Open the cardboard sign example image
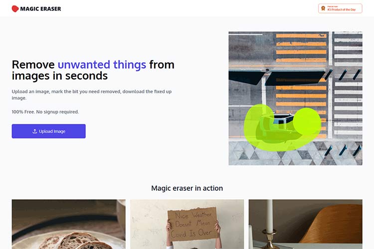Image resolution: width=374 pixels, height=249 pixels. pyautogui.click(x=187, y=224)
